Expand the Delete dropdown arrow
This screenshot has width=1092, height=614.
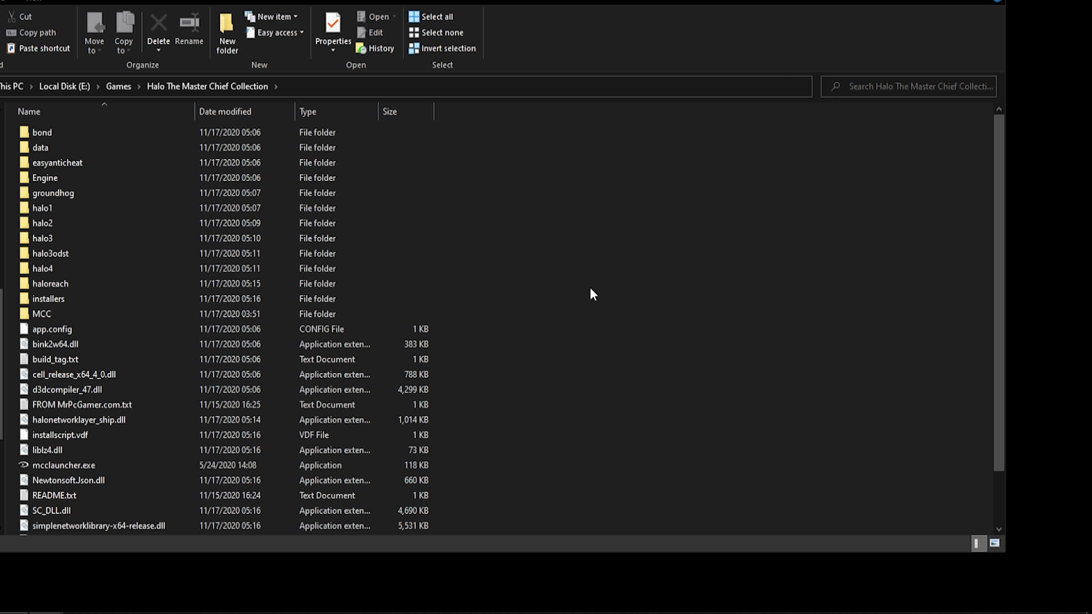click(x=159, y=51)
